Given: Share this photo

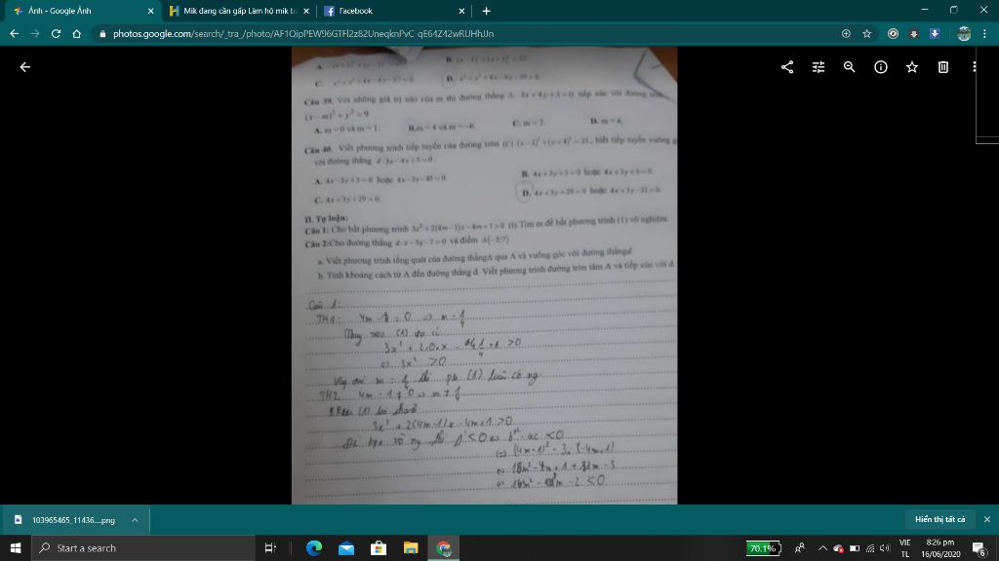Looking at the screenshot, I should 787,67.
